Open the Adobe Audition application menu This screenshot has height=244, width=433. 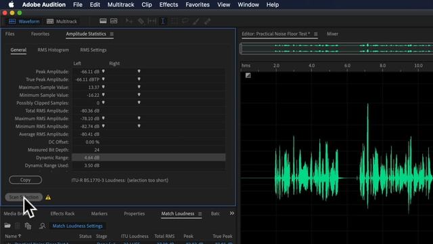(44, 5)
